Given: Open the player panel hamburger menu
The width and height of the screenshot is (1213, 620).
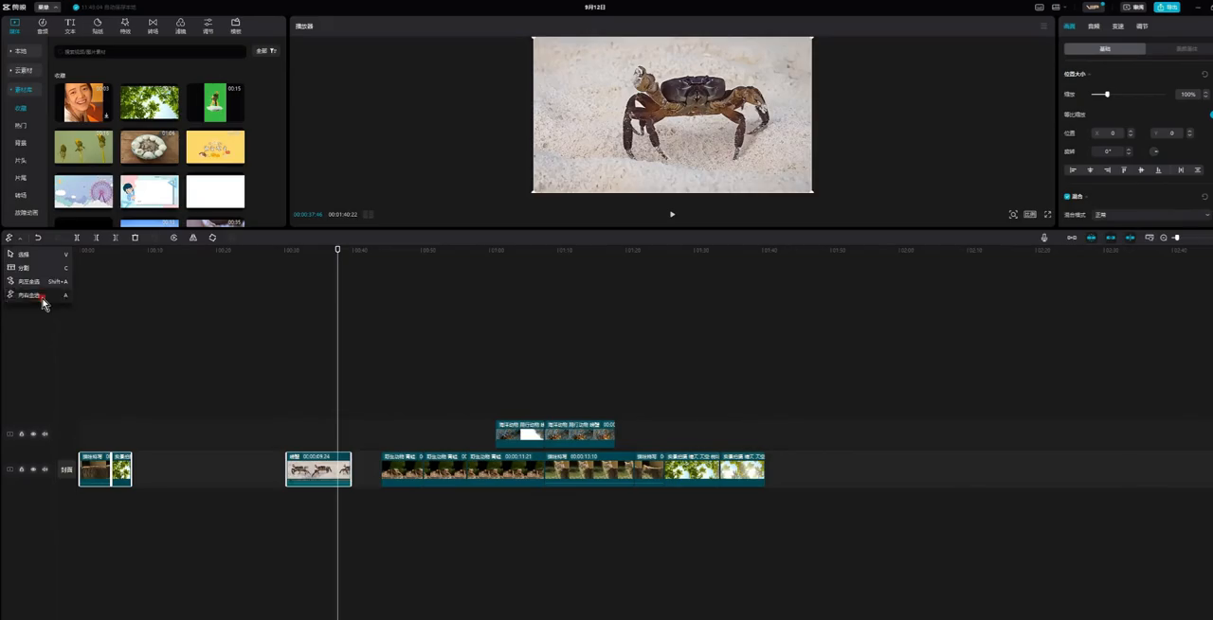Looking at the screenshot, I should click(x=1043, y=27).
